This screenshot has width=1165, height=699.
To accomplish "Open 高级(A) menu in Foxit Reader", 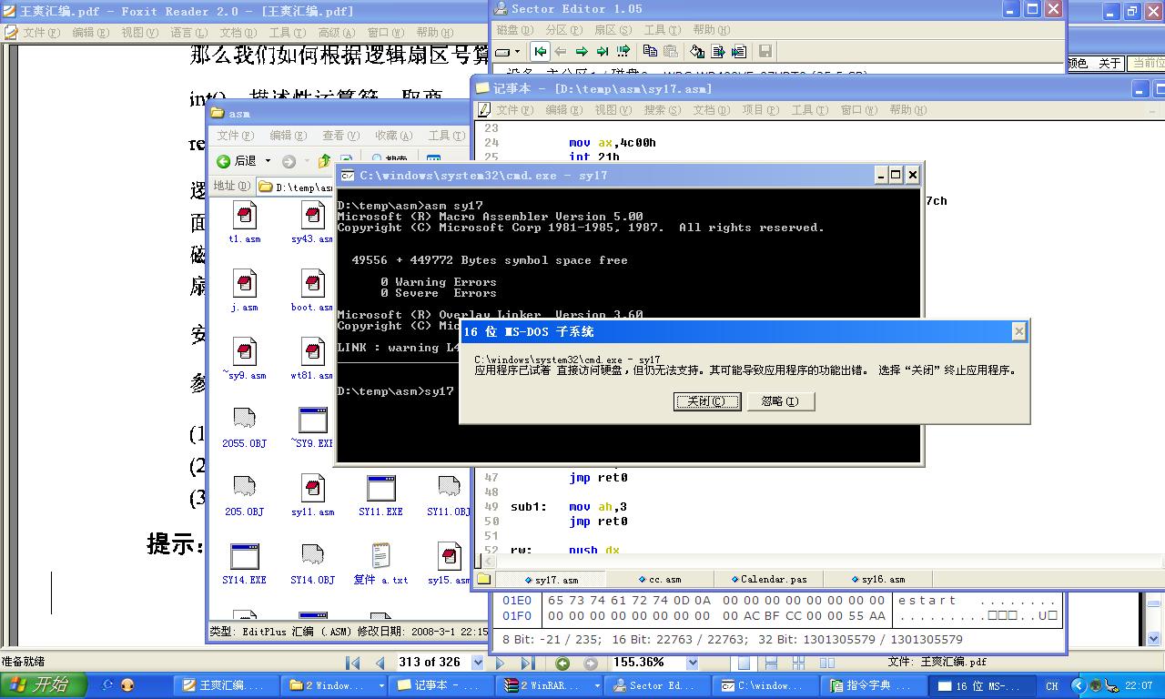I will coord(336,33).
